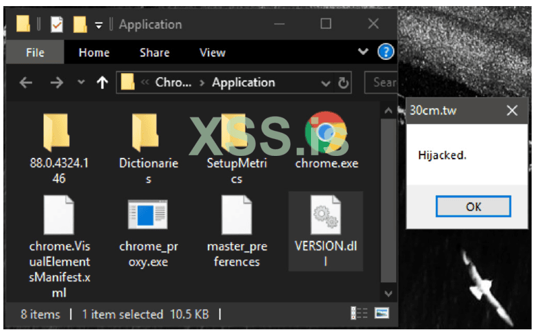Go up one folder level
Image resolution: width=537 pixels, height=330 pixels.
[102, 82]
